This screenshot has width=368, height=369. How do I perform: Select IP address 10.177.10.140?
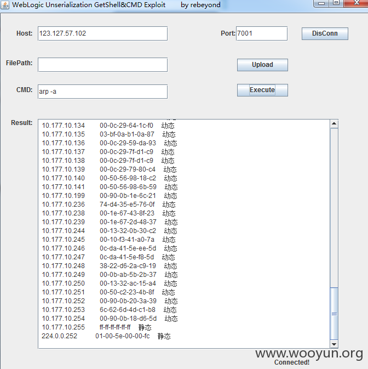pyautogui.click(x=63, y=178)
